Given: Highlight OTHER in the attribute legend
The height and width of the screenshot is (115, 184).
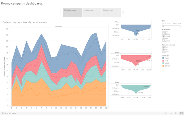Looking at the screenshot, I should (166, 66).
